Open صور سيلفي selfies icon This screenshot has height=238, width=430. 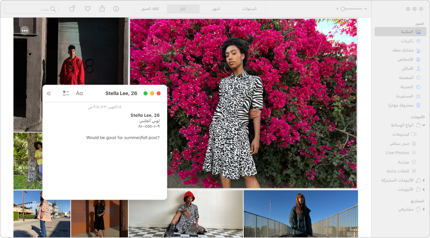click(414, 143)
